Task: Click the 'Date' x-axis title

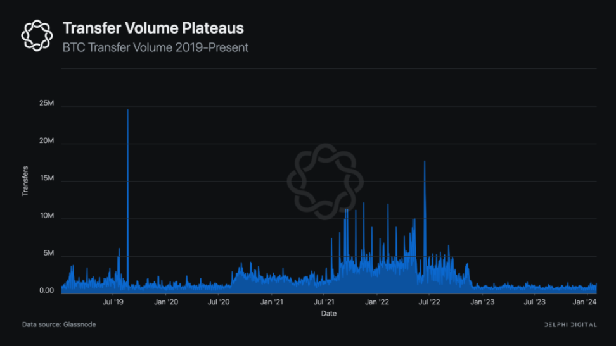Action: pos(328,314)
